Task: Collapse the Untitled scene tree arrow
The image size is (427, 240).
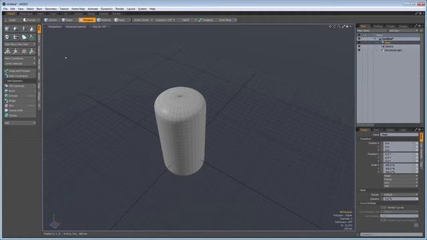Action: [x=376, y=39]
